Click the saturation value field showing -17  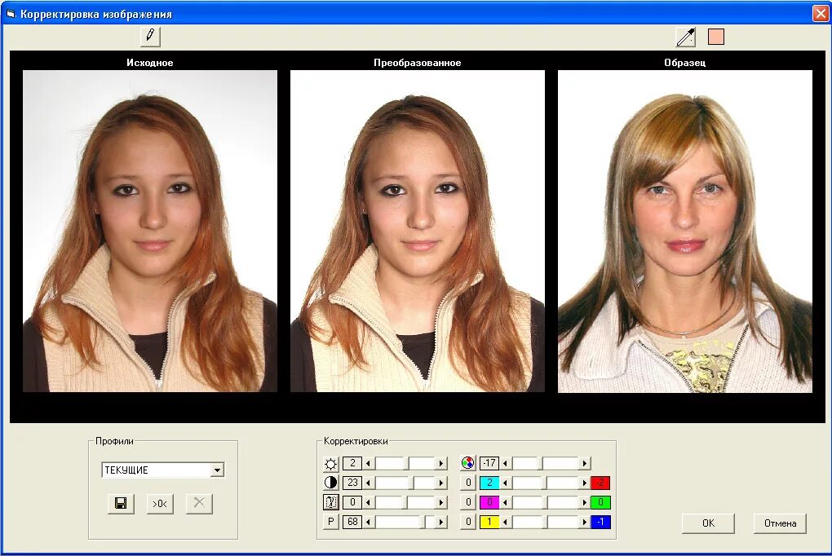[x=489, y=463]
